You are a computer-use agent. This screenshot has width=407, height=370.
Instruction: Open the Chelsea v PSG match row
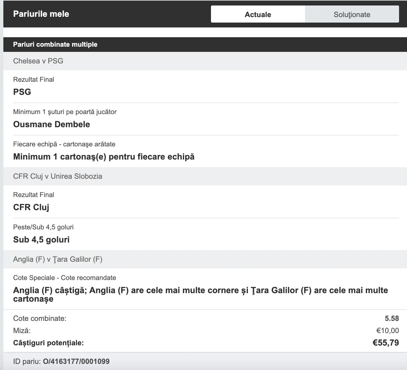205,61
